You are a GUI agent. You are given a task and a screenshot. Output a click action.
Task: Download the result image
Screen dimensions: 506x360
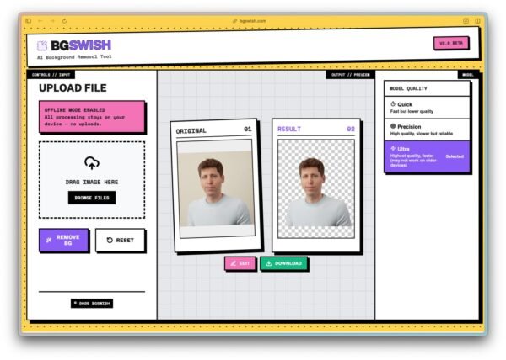tap(283, 263)
